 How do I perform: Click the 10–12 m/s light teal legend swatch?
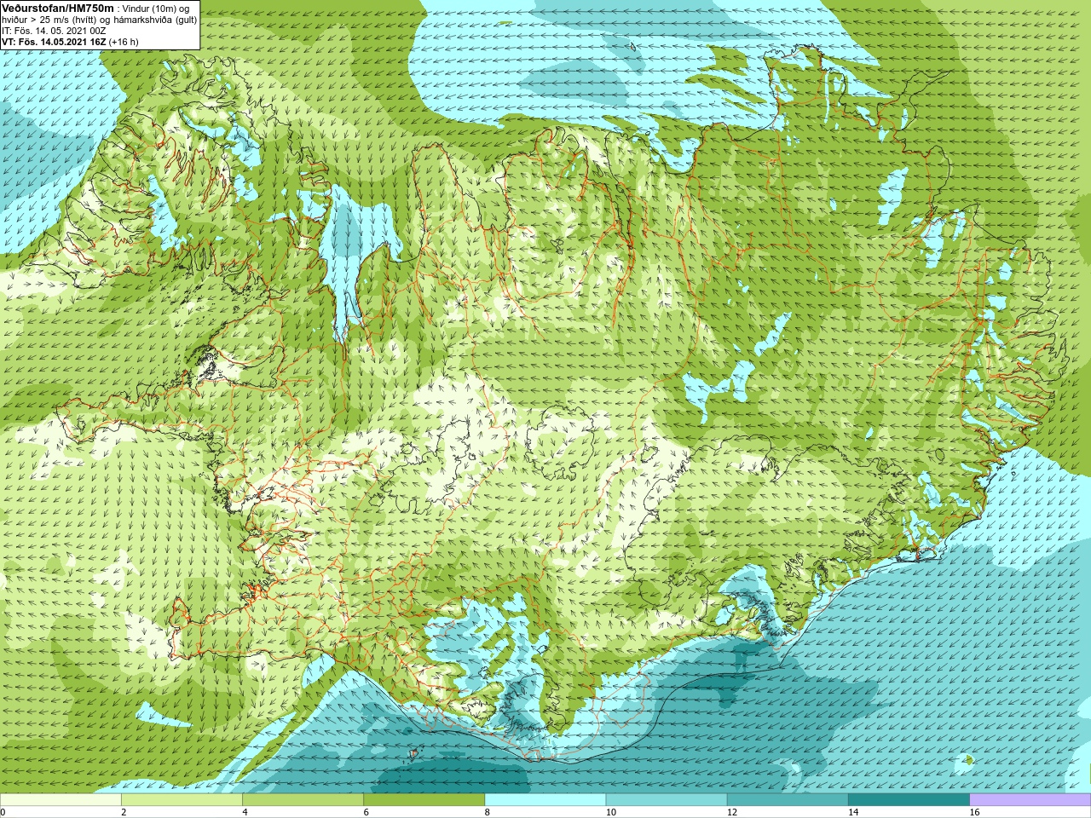tap(667, 799)
